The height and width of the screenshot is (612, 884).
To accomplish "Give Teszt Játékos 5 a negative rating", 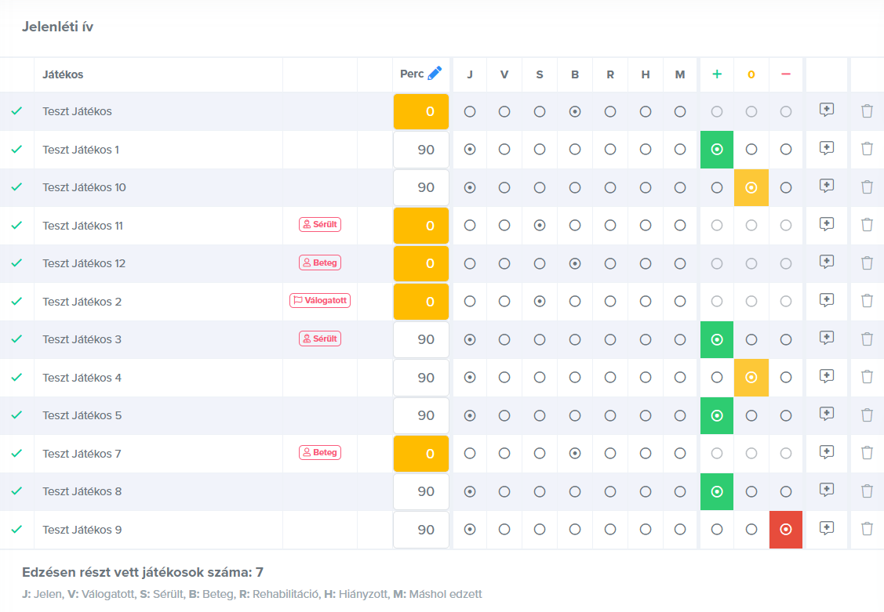I will (786, 415).
